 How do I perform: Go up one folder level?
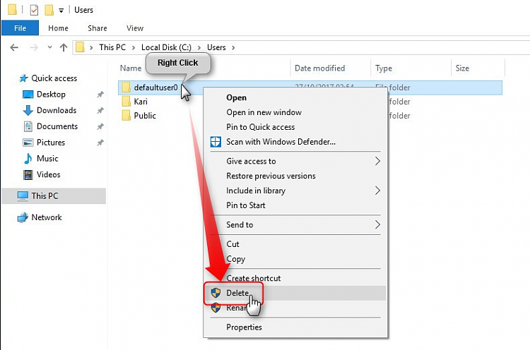coord(64,47)
